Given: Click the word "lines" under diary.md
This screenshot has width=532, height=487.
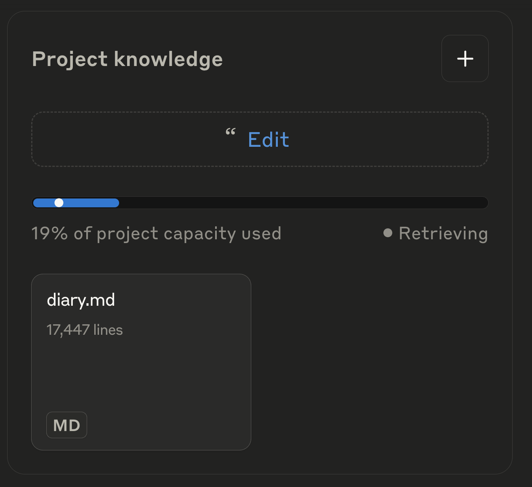Looking at the screenshot, I should pos(108,330).
